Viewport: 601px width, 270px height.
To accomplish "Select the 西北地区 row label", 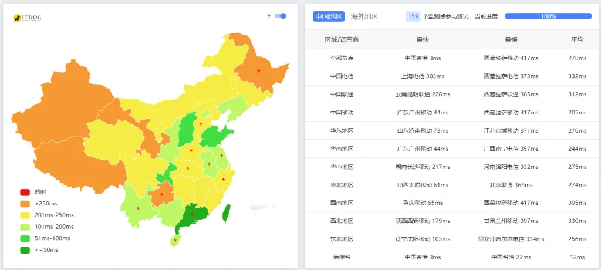I will click(342, 221).
